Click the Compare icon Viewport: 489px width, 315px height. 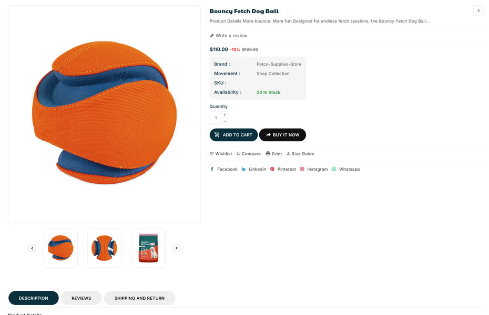click(x=238, y=154)
